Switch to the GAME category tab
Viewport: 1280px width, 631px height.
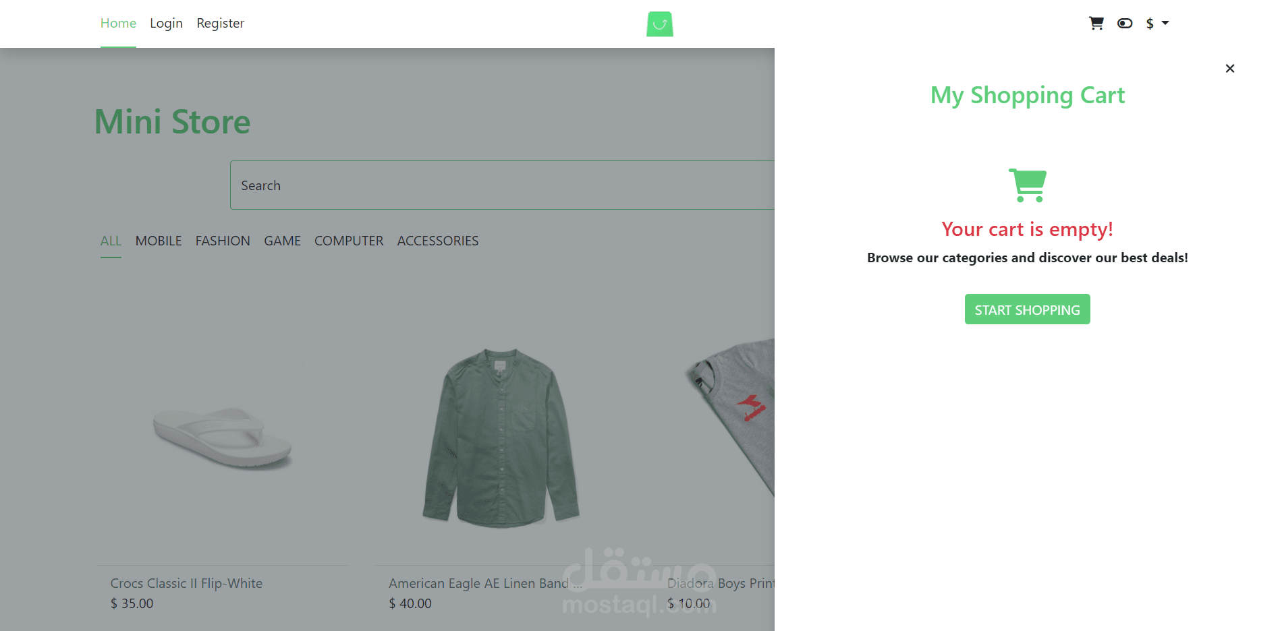click(x=283, y=241)
